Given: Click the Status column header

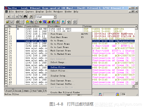Looking at the screenshot, I should 20,26.
